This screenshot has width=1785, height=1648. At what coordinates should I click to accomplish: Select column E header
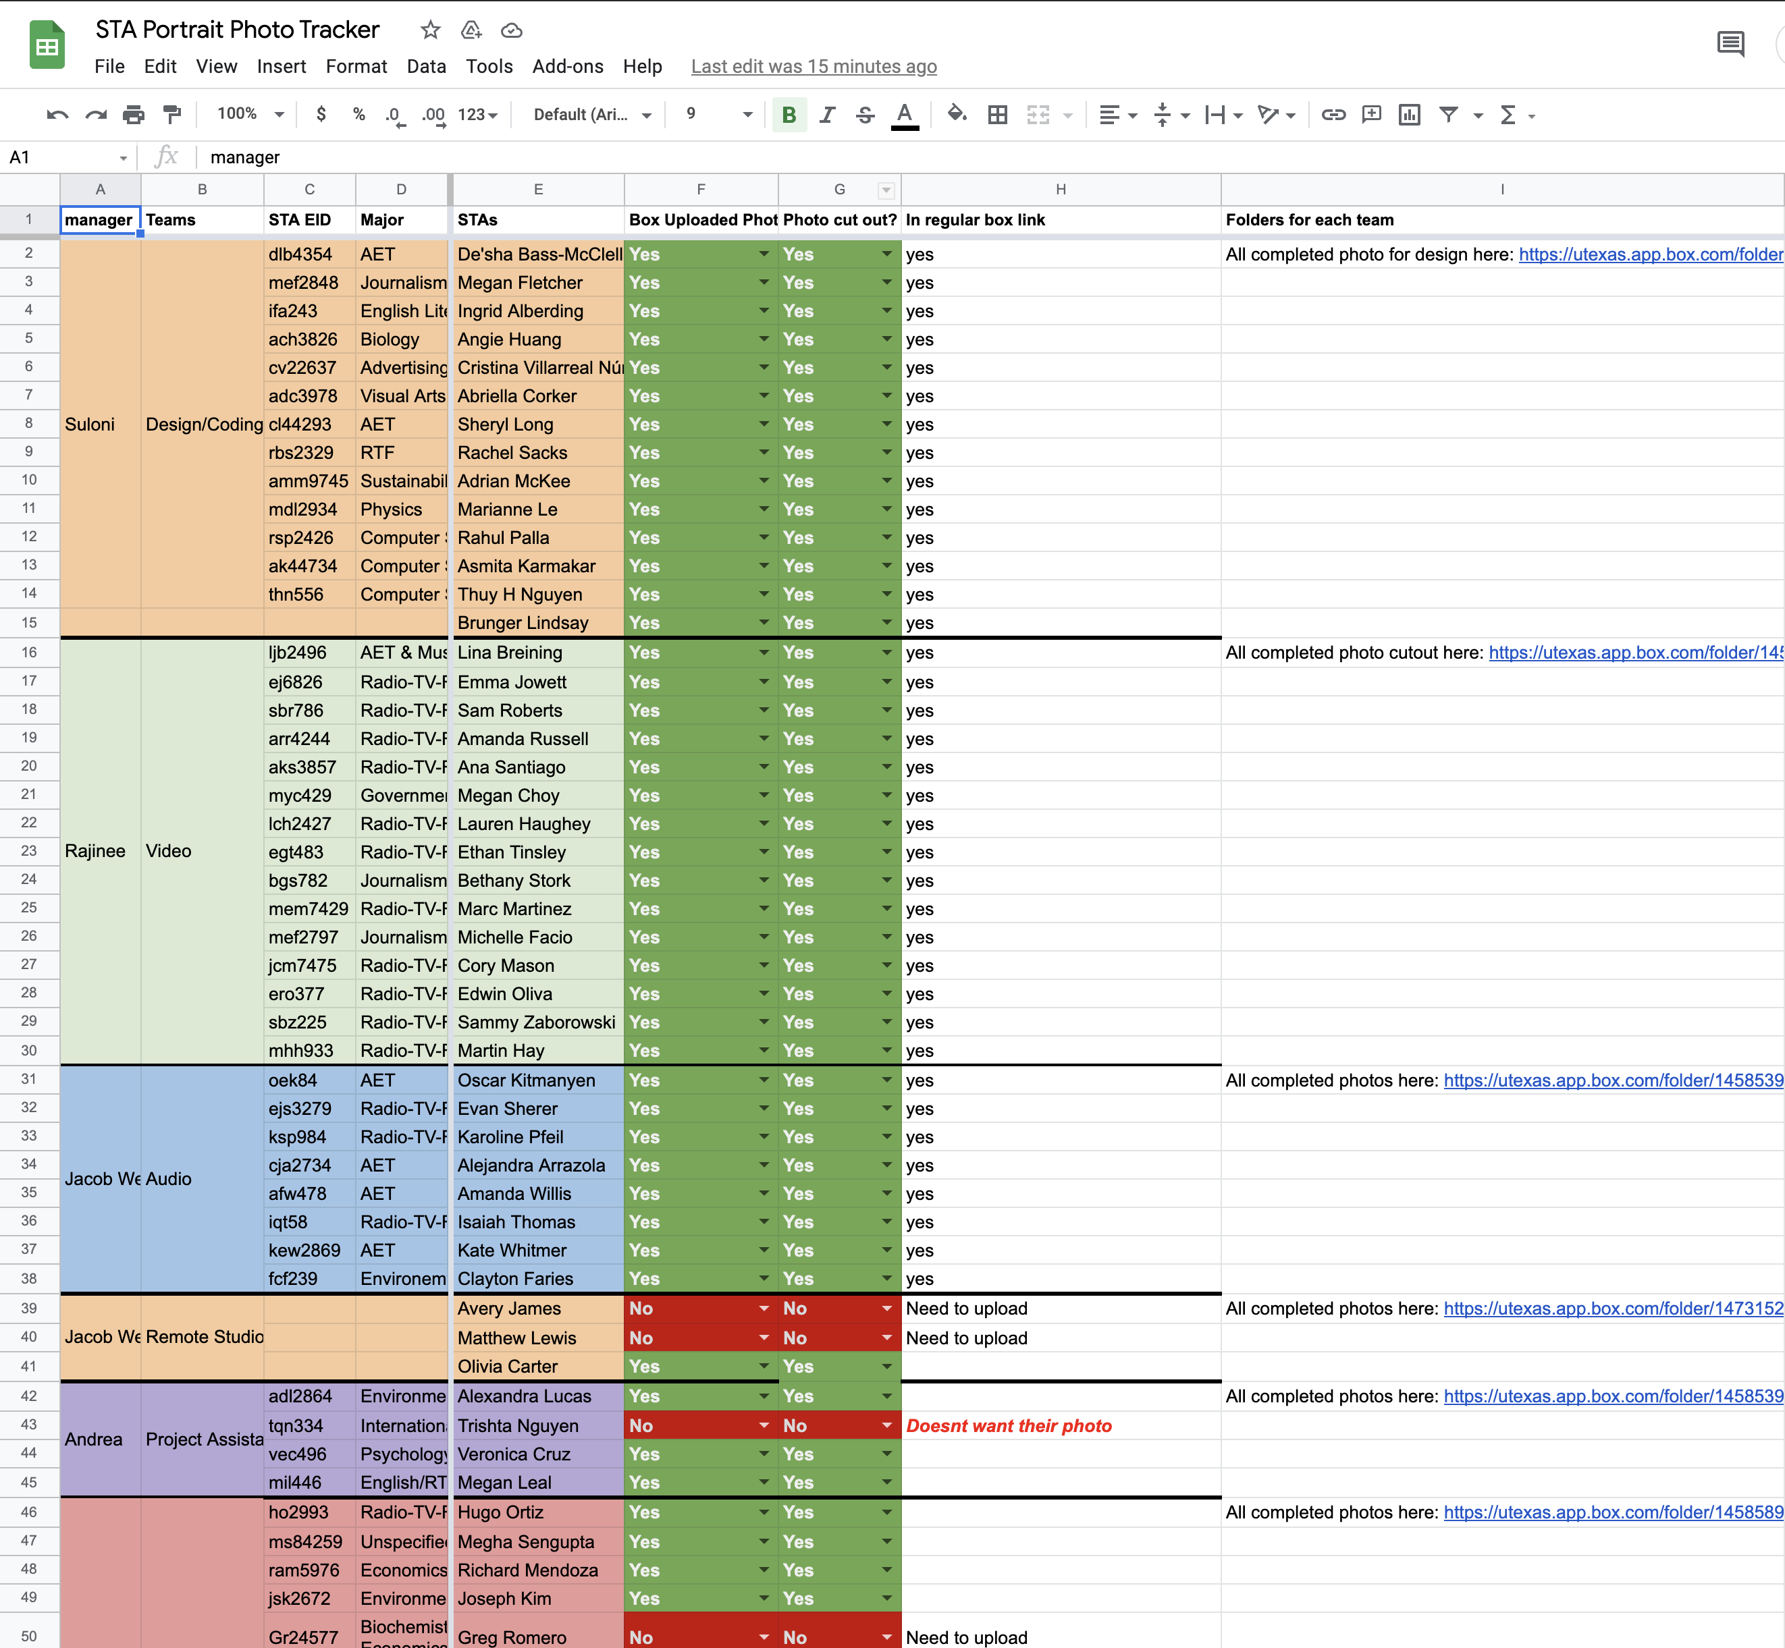click(x=538, y=189)
